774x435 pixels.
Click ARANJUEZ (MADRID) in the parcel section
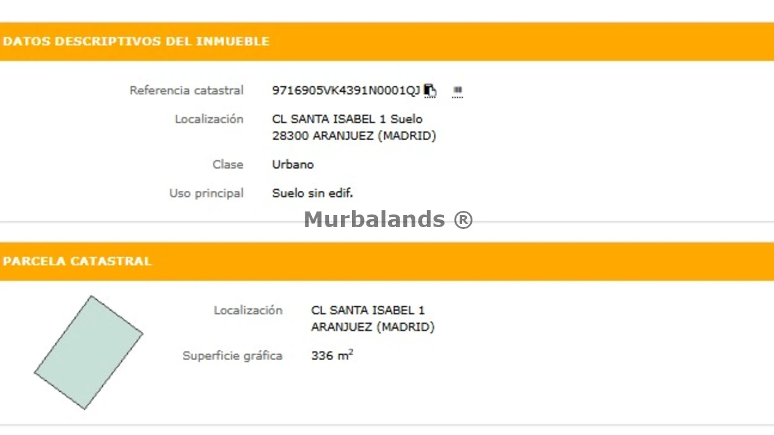(x=372, y=327)
